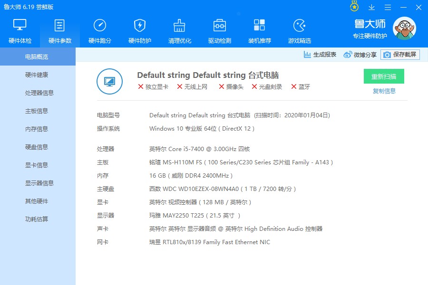Click the 网卡 row label

click(x=103, y=242)
